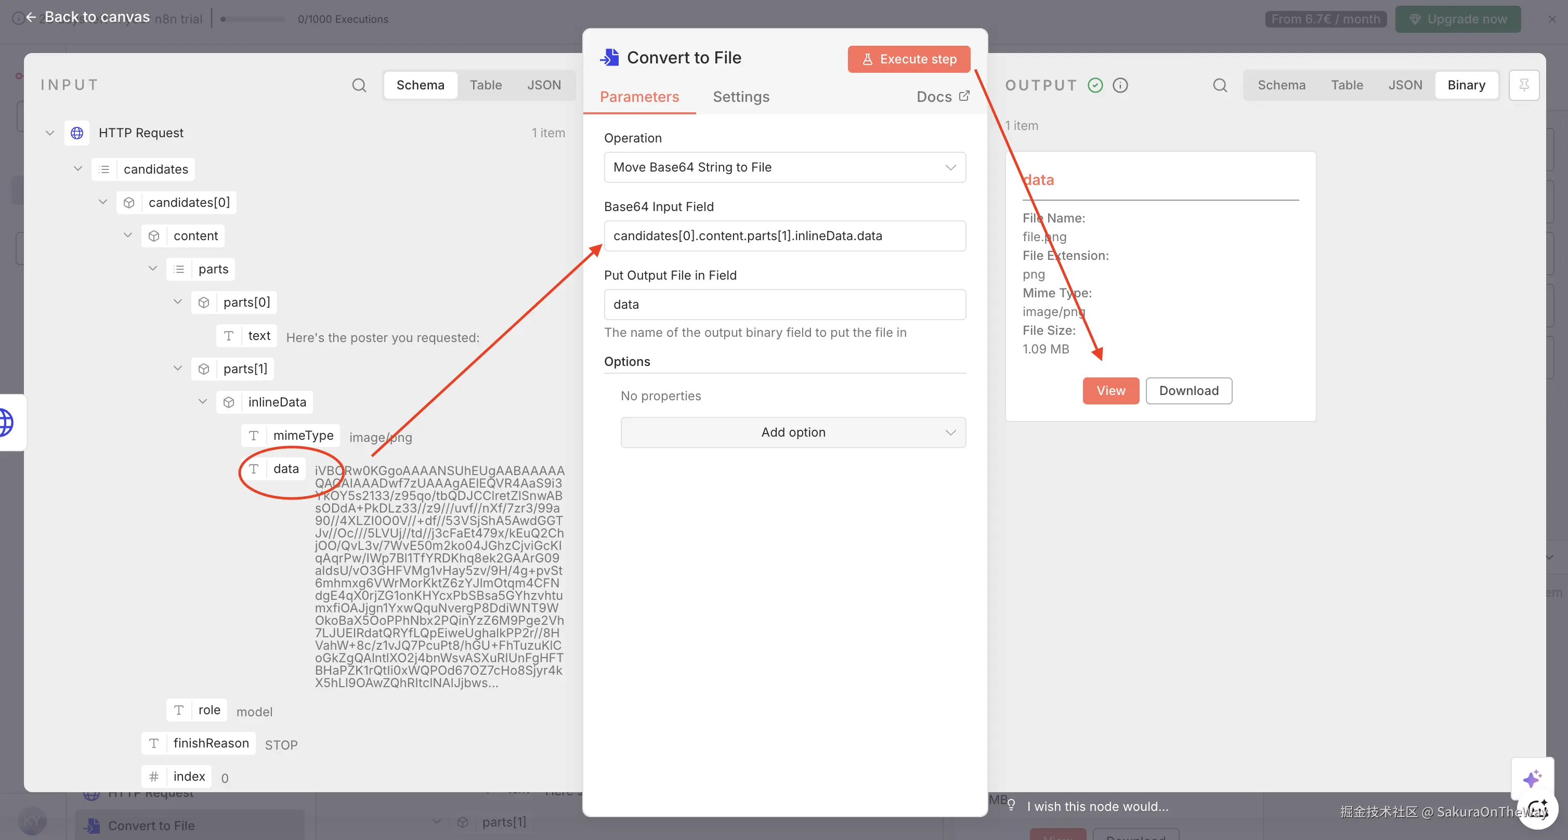Click the Base64 Input Field box

[x=784, y=236]
